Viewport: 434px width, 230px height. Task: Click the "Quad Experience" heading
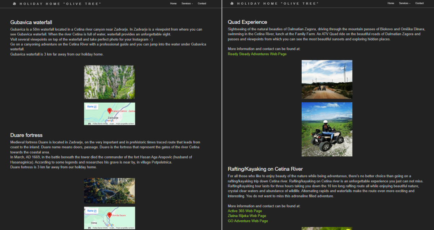(247, 22)
